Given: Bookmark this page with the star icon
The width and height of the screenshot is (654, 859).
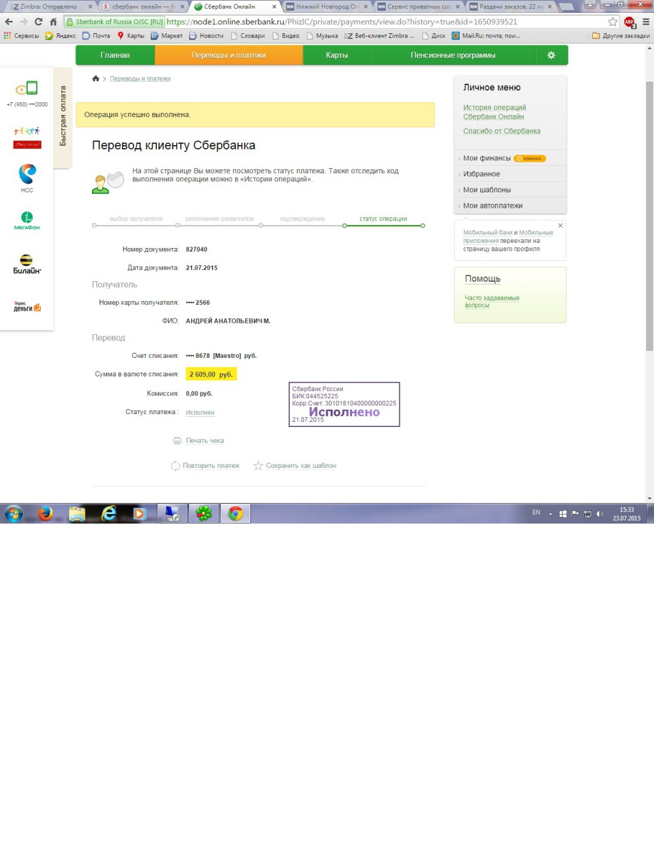Looking at the screenshot, I should 612,22.
